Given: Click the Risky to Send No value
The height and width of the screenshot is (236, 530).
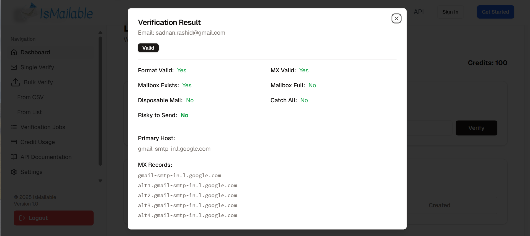Looking at the screenshot, I should click(184, 115).
